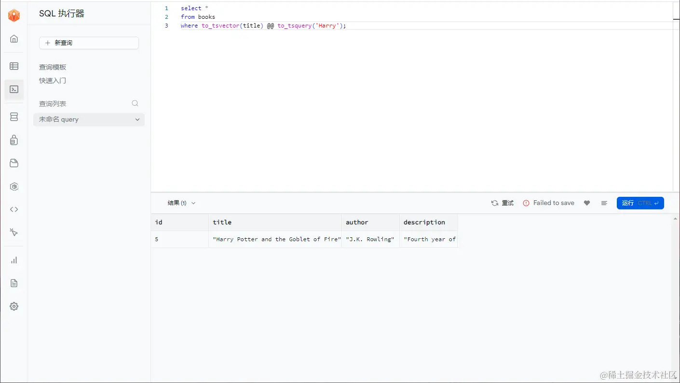Click the 查询列表 label

pyautogui.click(x=53, y=104)
